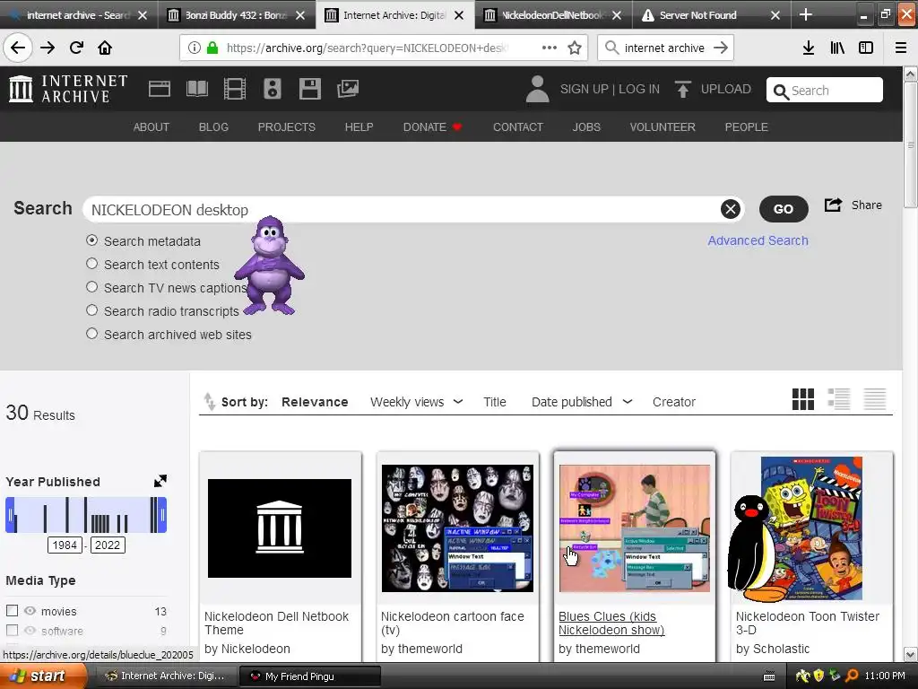Open the Video film-strip icon
Screen dimensions: 918x689
coord(235,89)
